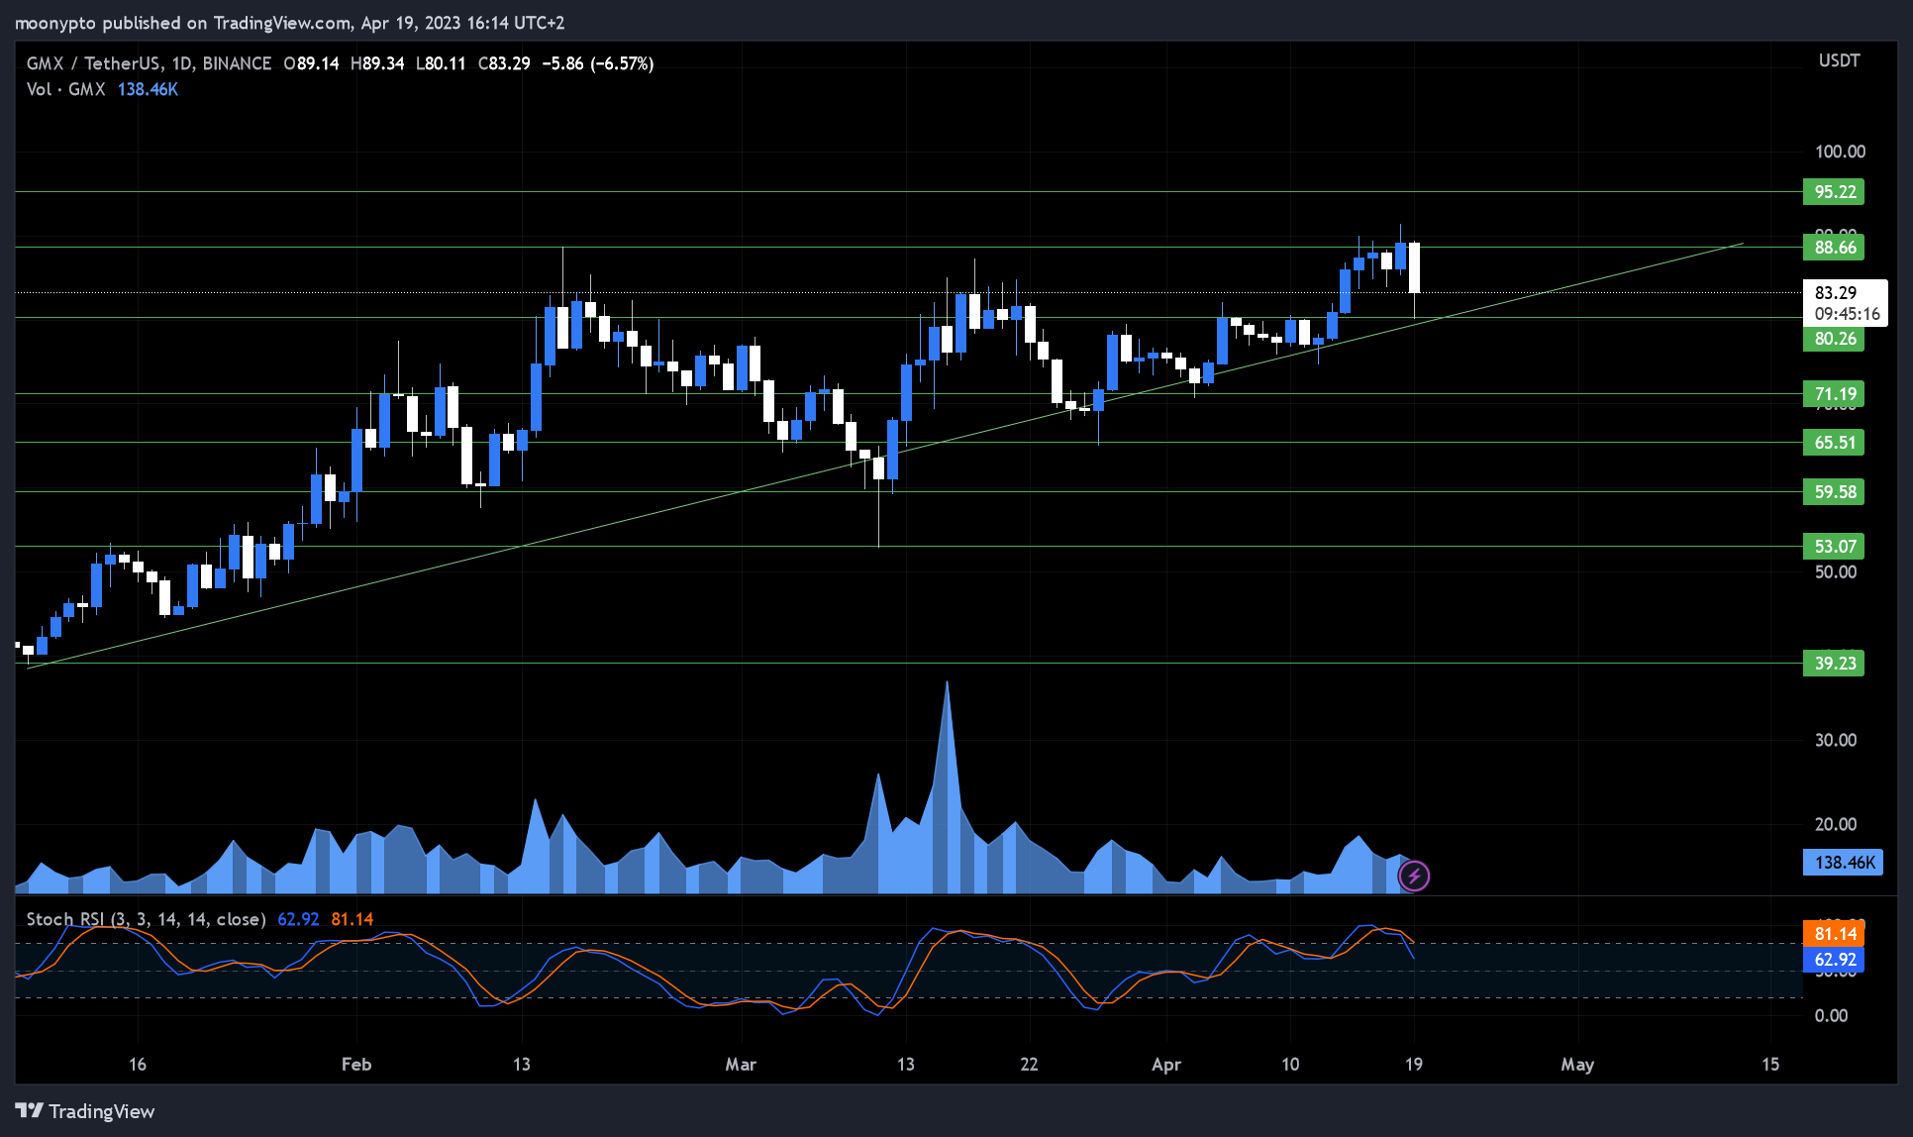Click the 0.00 Stoch RSI axis value
The width and height of the screenshot is (1913, 1137).
pyautogui.click(x=1831, y=1015)
